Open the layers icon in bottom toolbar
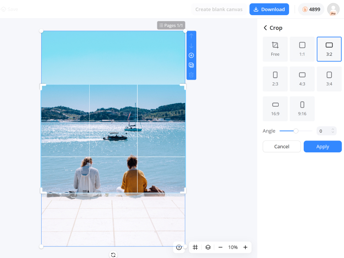The width and height of the screenshot is (344, 258). coord(208,247)
